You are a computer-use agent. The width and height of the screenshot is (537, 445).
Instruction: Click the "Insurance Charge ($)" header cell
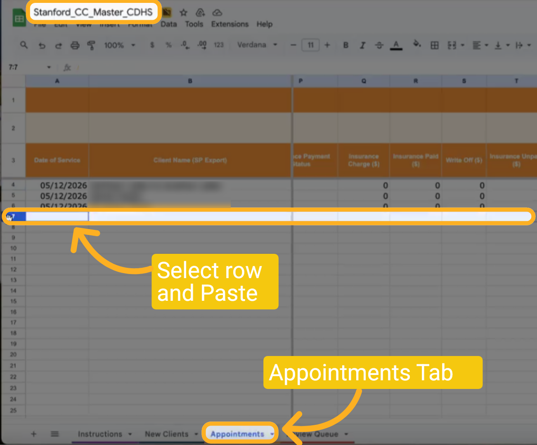click(x=364, y=160)
